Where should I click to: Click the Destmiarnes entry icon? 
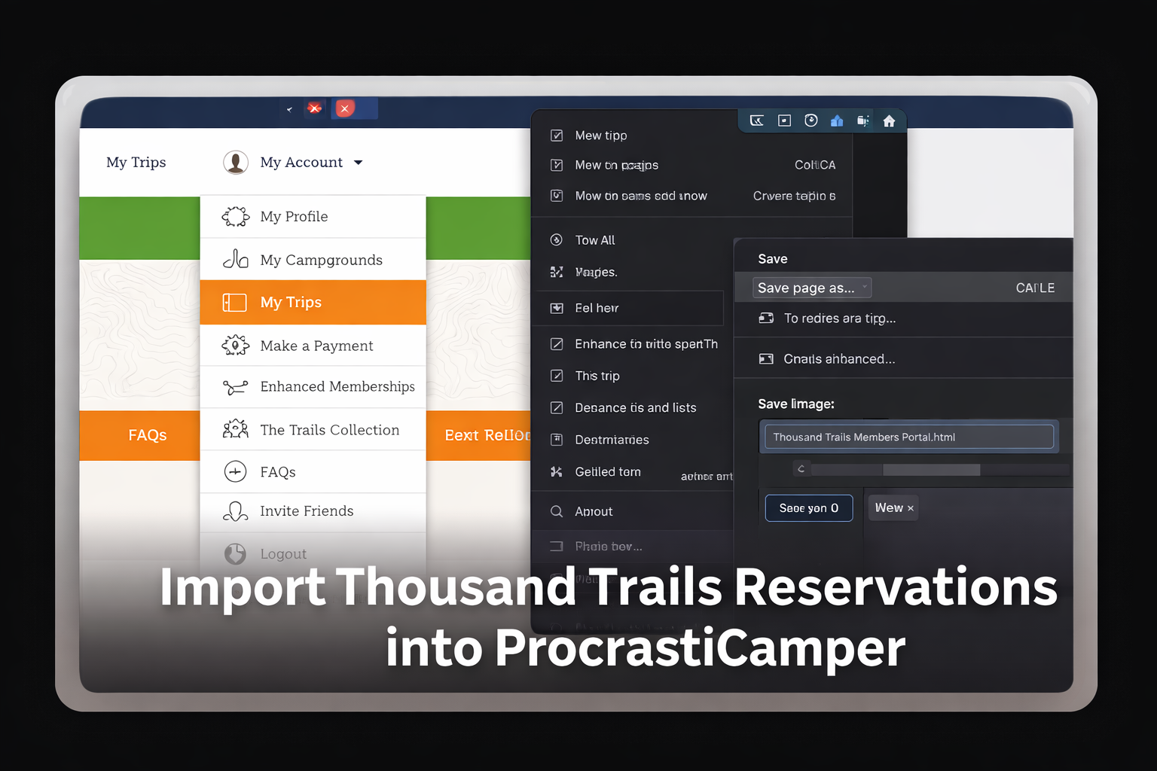[557, 440]
